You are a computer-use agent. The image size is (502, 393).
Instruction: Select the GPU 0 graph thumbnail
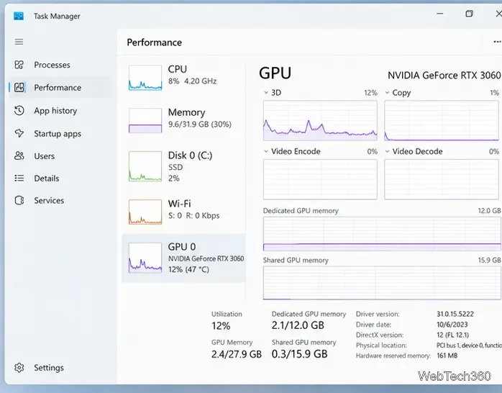pos(145,258)
